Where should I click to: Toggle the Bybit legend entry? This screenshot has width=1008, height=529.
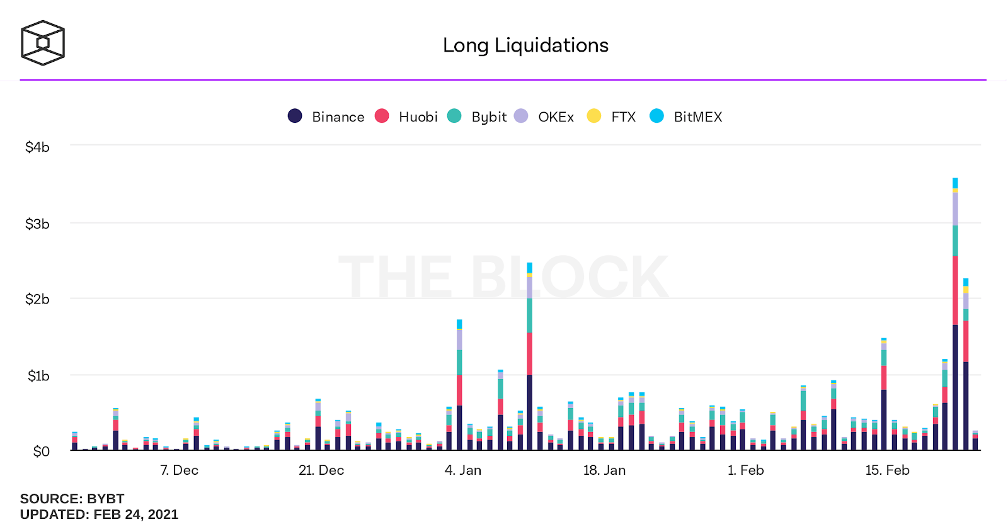pos(477,117)
